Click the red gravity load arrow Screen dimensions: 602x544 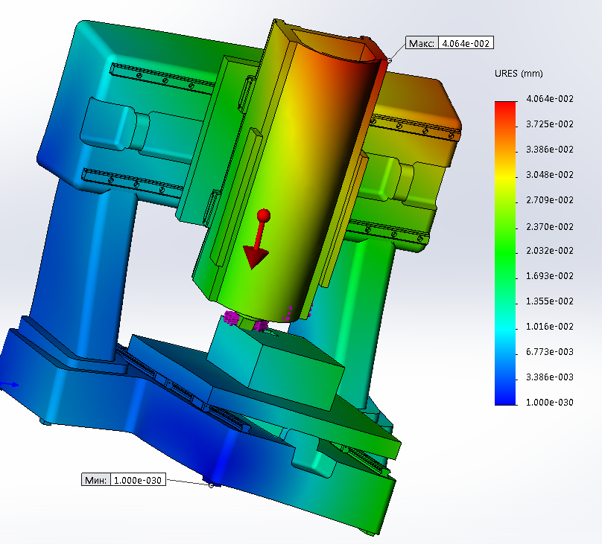pos(257,239)
